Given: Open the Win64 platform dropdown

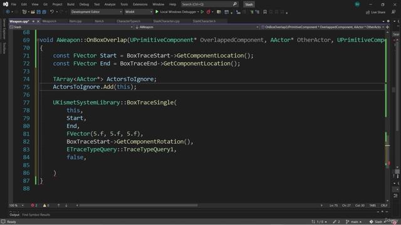Looking at the screenshot, I should [x=138, y=12].
